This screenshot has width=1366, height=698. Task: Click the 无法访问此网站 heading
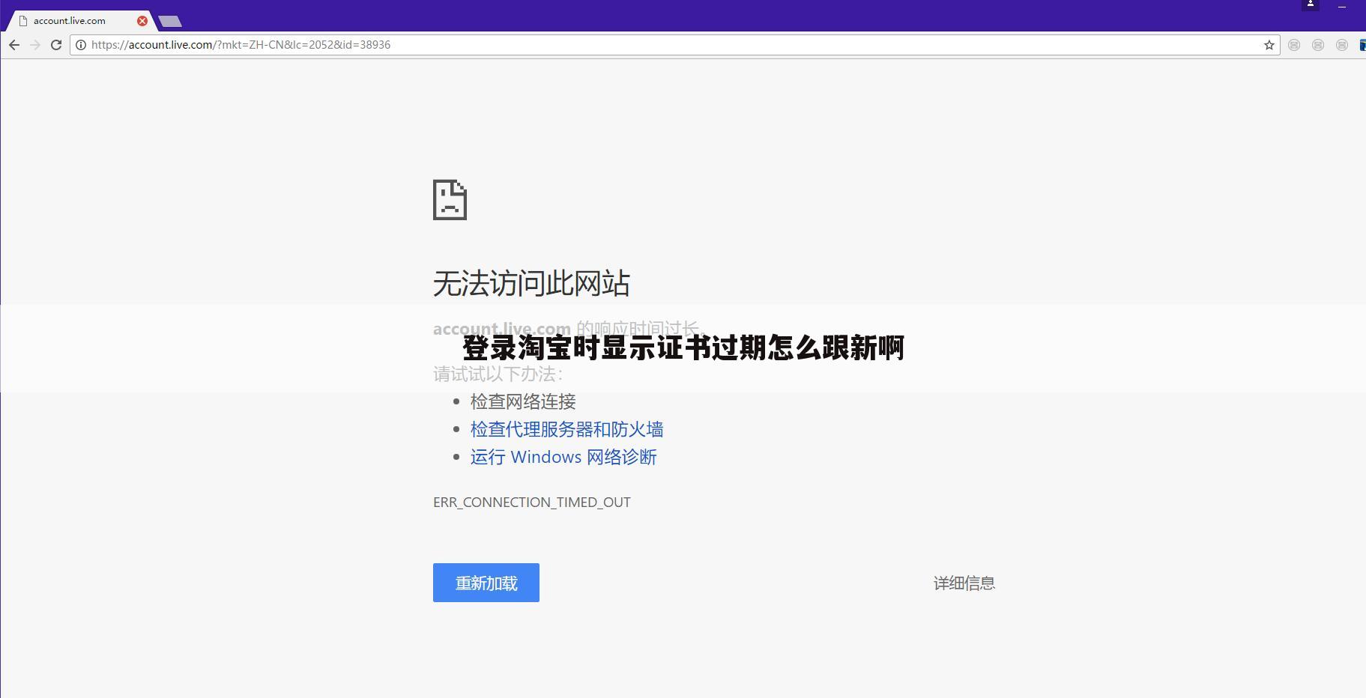pyautogui.click(x=531, y=284)
